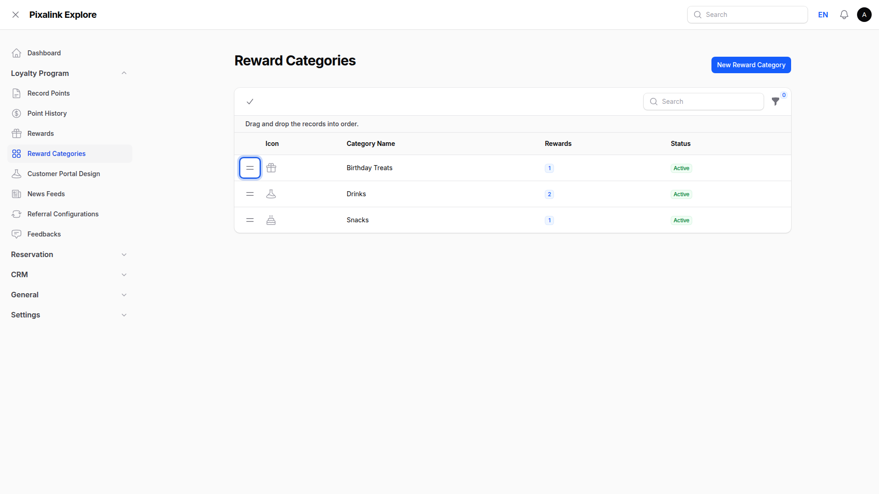This screenshot has width=879, height=494.
Task: Click the flask icon for Drinks
Action: click(271, 194)
